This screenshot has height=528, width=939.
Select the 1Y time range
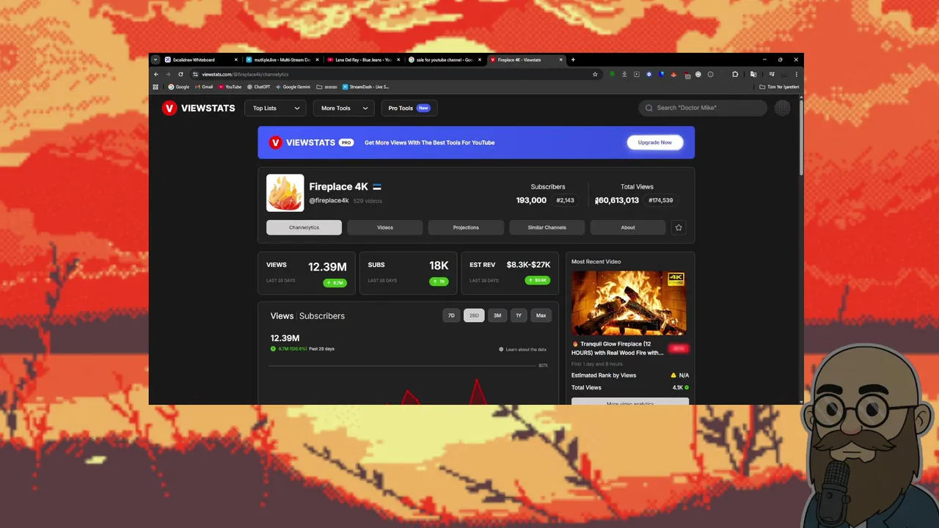pos(519,315)
